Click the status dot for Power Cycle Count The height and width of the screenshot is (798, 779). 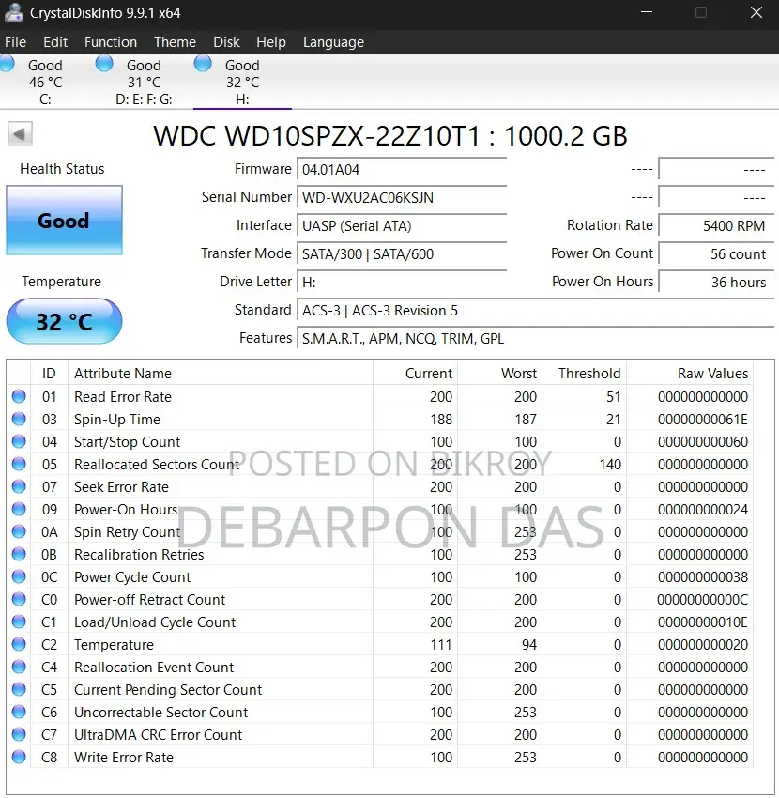[x=19, y=576]
